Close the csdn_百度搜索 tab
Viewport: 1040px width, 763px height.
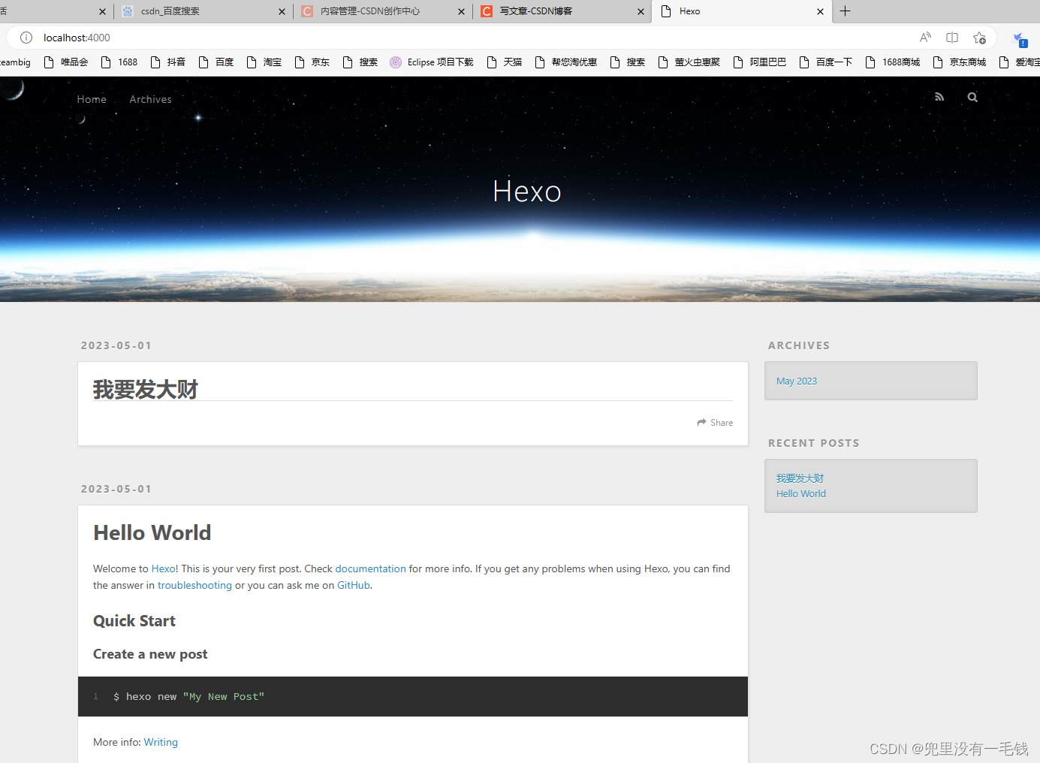[282, 11]
